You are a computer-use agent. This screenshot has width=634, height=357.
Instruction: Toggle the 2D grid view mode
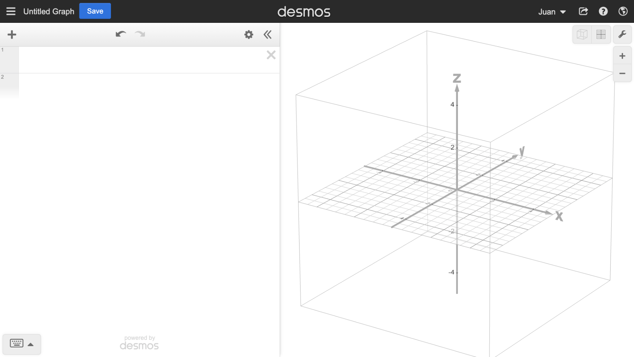pos(601,34)
